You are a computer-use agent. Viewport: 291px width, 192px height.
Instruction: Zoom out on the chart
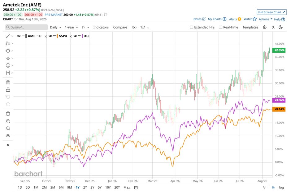tap(8, 128)
